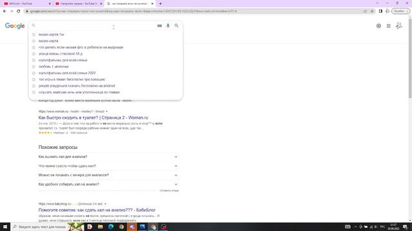Image resolution: width=412 pixels, height=231 pixels.
Task: Expand the first related question
Action: [108, 157]
